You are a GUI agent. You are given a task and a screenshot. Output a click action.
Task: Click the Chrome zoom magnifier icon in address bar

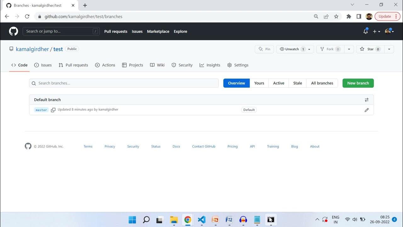(x=316, y=16)
